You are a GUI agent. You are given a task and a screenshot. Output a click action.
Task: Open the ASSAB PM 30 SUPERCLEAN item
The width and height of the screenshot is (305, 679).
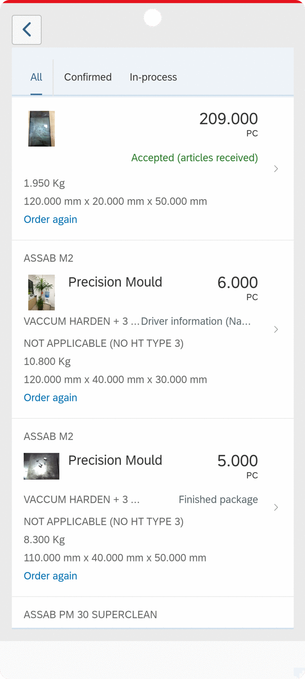pyautogui.click(x=90, y=615)
